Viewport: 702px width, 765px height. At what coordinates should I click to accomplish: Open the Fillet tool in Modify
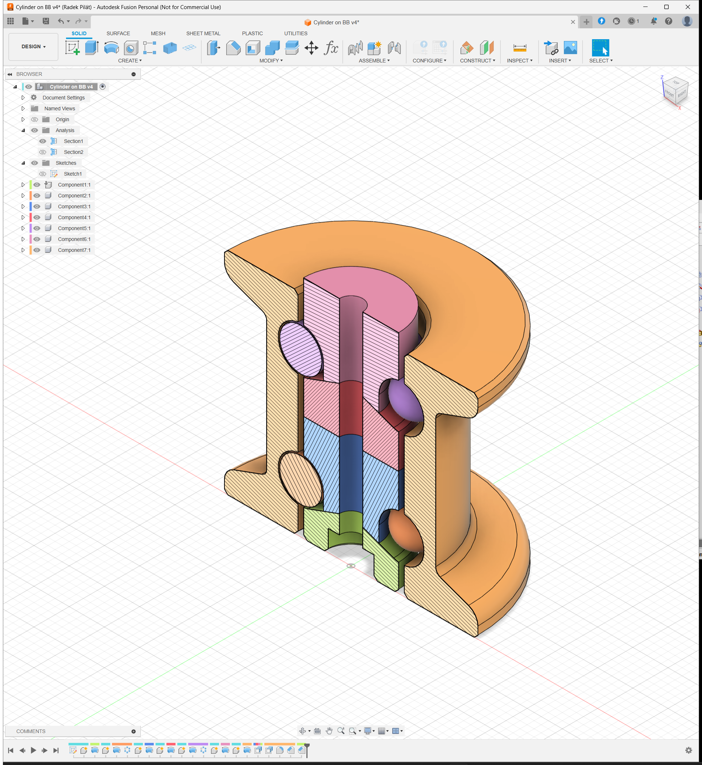click(233, 48)
